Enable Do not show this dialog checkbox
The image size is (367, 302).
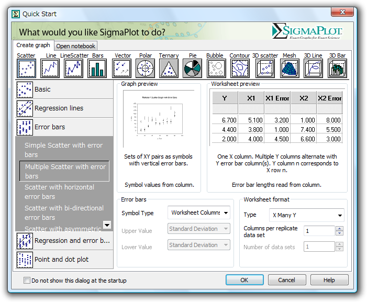tap(27, 280)
